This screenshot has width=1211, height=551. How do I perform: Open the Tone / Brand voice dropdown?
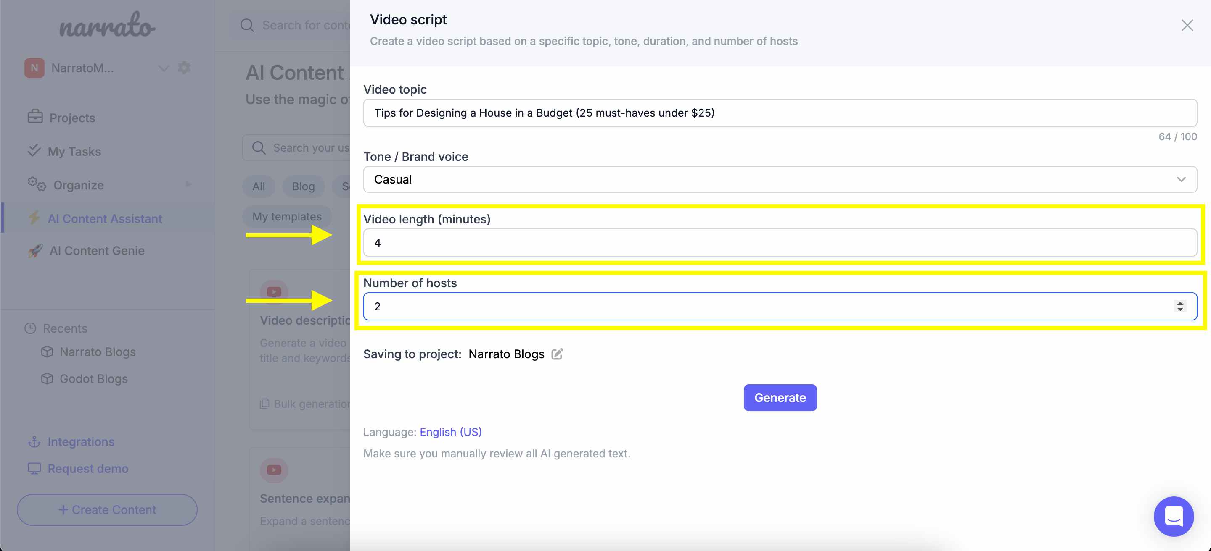click(x=780, y=179)
